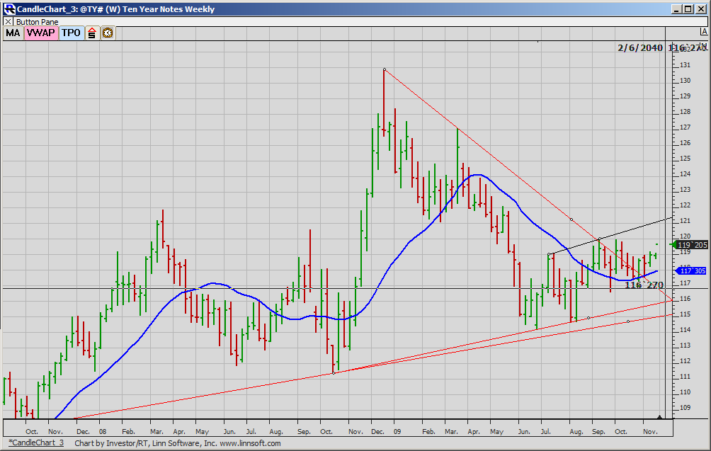Open the CandleChart_3 tab at bottom
The image size is (711, 451).
(35, 443)
